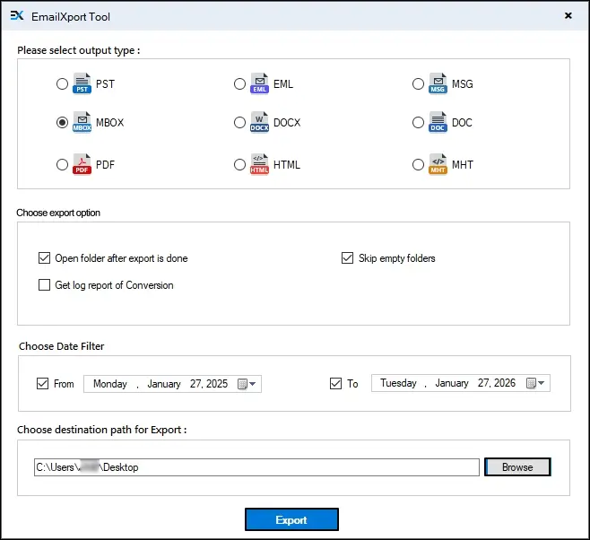This screenshot has width=590, height=540.
Task: Uncheck Open folder after export is done
Action: 45,258
